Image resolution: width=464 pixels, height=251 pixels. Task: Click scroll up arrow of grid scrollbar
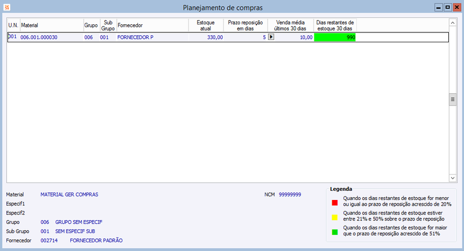452,23
